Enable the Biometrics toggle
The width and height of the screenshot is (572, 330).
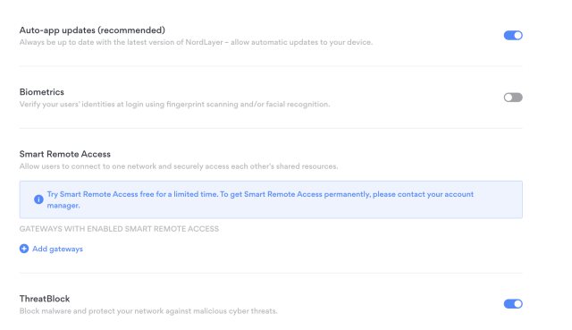[513, 97]
